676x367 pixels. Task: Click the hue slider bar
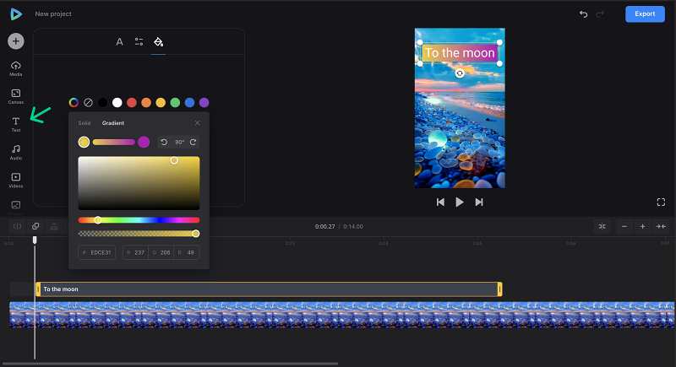click(139, 220)
